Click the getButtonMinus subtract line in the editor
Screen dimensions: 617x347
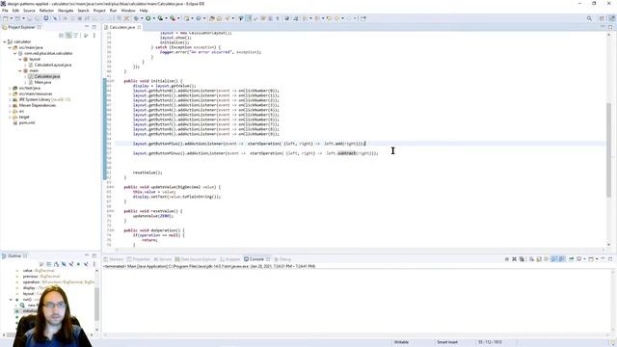[x=255, y=153]
